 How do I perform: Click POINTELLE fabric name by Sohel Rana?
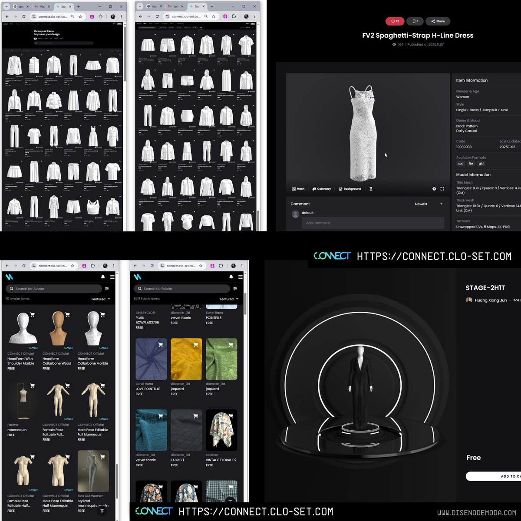pos(214,318)
